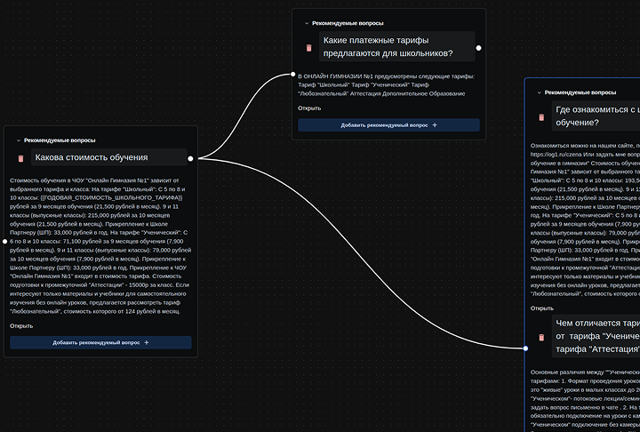The width and height of the screenshot is (640, 432).
Task: Click plus icon in left card's add button
Action: (147, 342)
